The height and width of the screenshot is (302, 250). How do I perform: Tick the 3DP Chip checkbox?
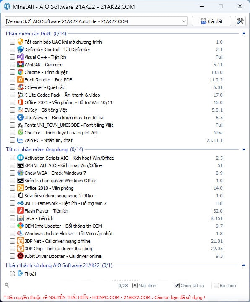[x=12, y=249]
